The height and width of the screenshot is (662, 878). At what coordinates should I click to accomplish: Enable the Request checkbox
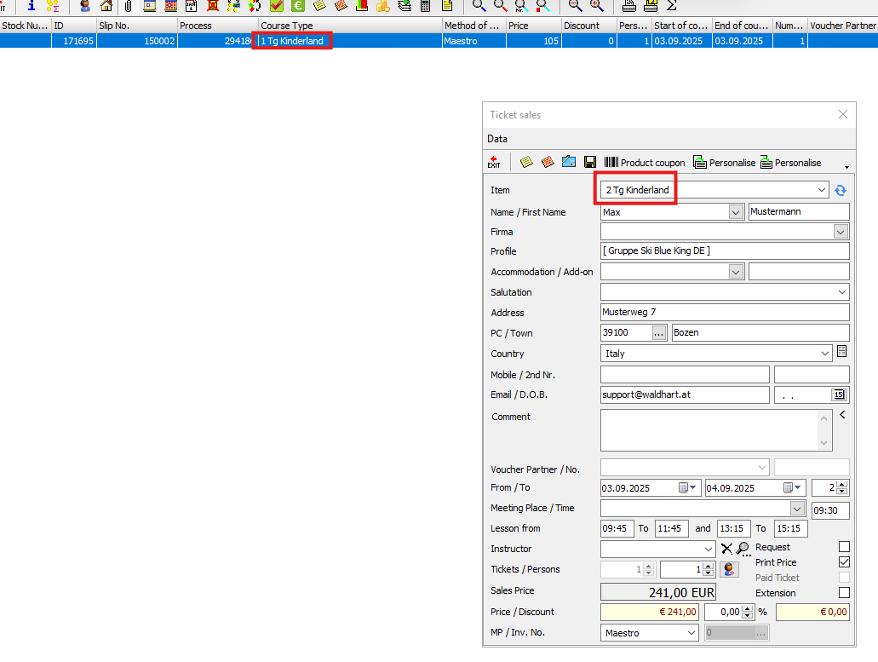pyautogui.click(x=844, y=547)
